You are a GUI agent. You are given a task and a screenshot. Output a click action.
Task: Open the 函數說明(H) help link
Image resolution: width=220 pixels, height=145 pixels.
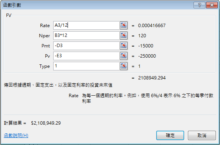pos(16,136)
